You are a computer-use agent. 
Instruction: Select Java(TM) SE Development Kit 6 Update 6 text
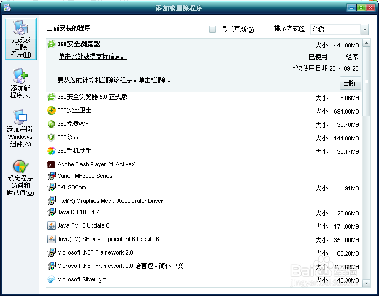[x=109, y=239]
